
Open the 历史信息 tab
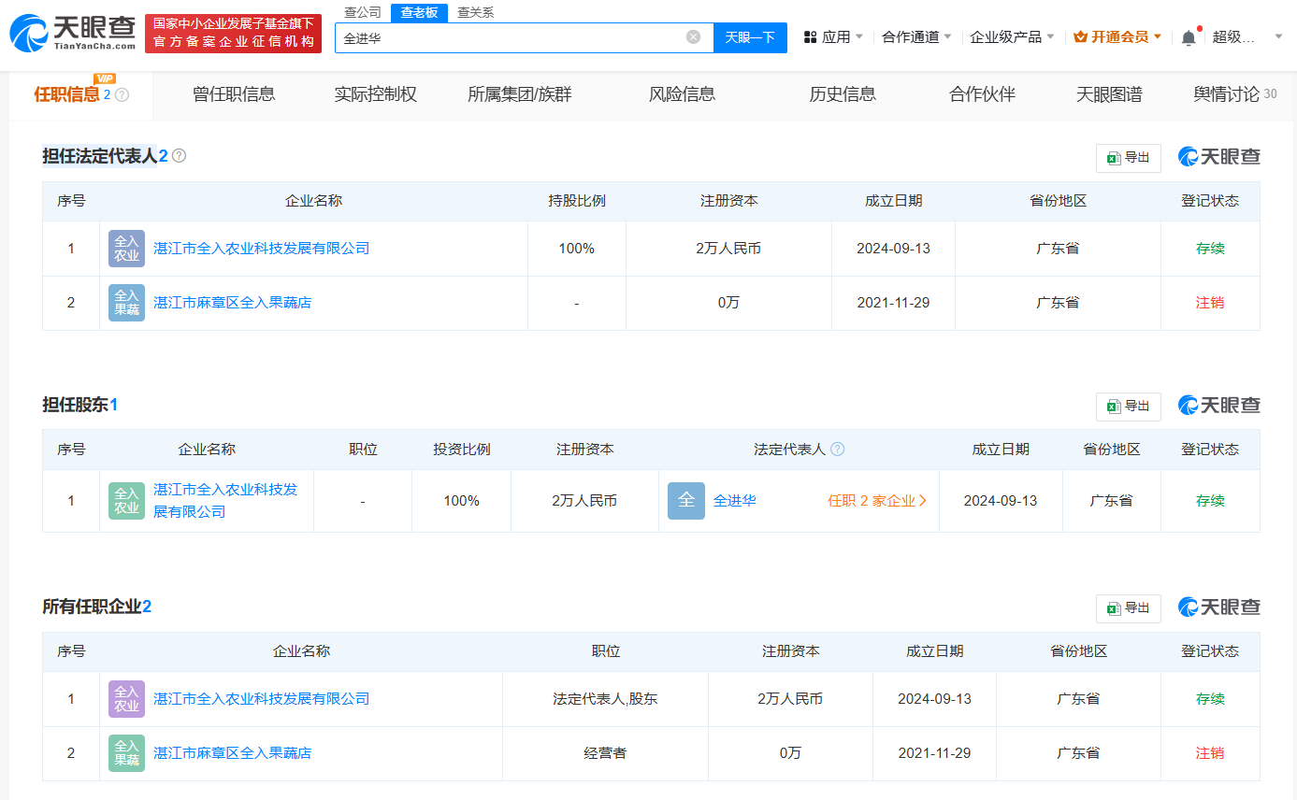[x=843, y=94]
